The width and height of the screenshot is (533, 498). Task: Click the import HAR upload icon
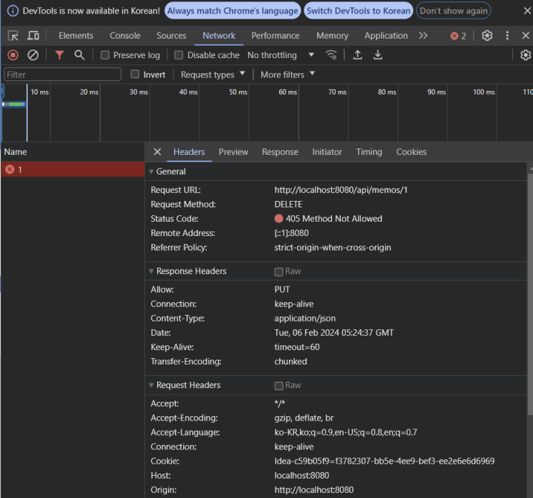358,55
